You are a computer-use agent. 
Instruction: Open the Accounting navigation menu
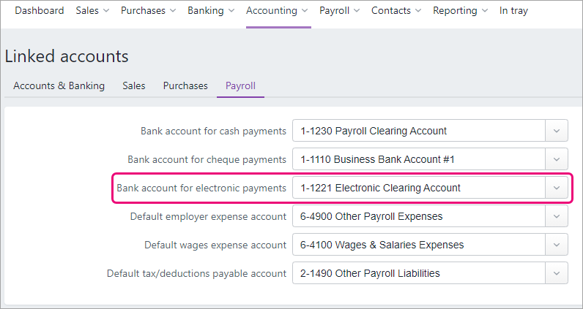click(x=278, y=11)
